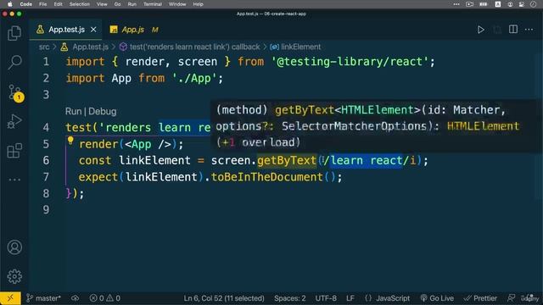543x305 pixels.
Task: Click the Run code lens above test
Action: [x=74, y=111]
